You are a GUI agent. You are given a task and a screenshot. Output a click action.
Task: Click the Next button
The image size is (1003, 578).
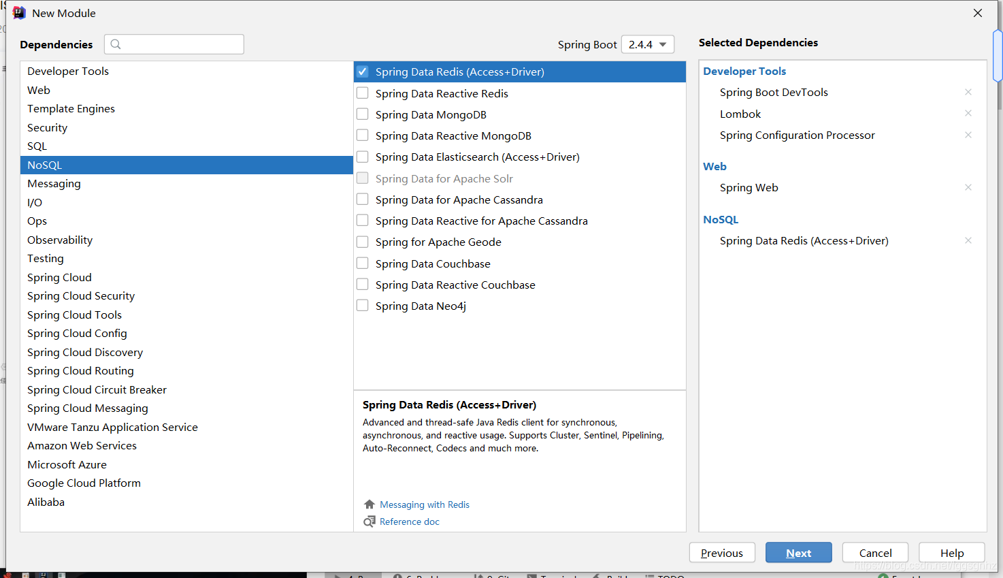point(799,552)
